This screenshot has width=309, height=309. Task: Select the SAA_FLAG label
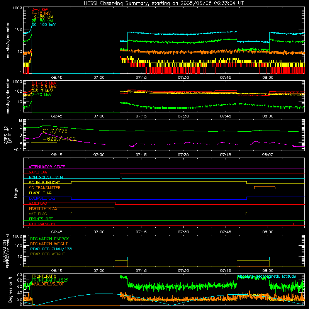point(38,204)
